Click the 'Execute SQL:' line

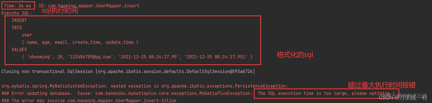tap(17, 13)
